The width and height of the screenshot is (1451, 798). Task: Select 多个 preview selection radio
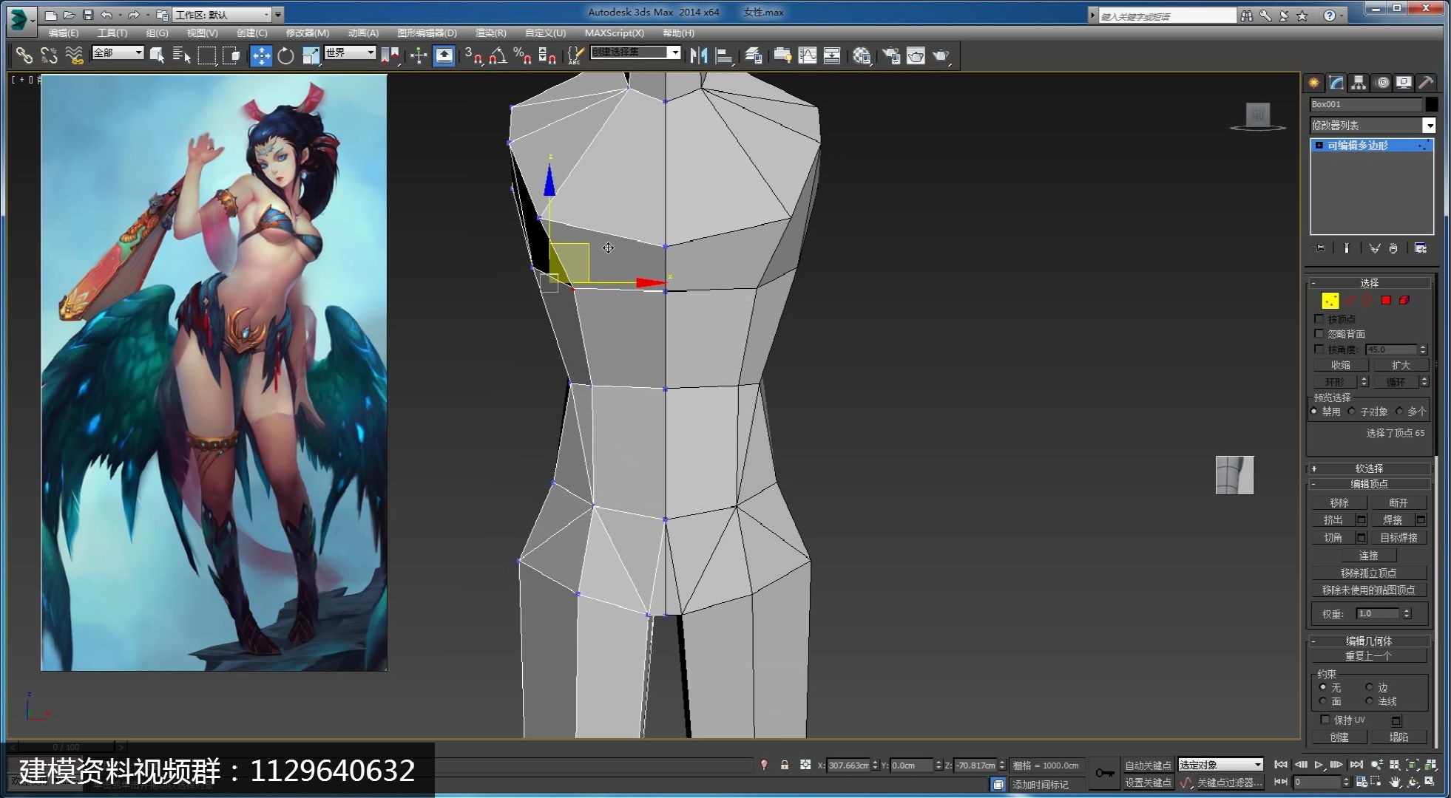pos(1399,411)
